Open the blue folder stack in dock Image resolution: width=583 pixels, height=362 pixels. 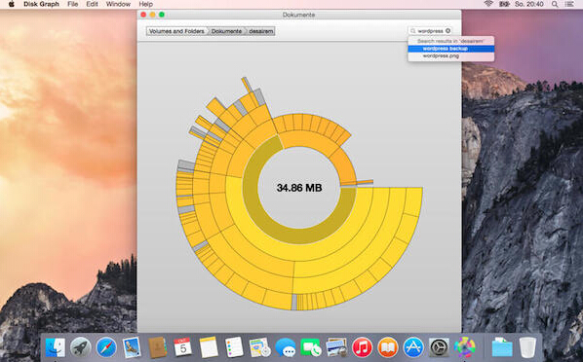502,348
